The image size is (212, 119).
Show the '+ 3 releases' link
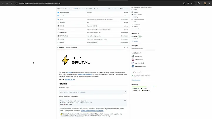coord(135,41)
